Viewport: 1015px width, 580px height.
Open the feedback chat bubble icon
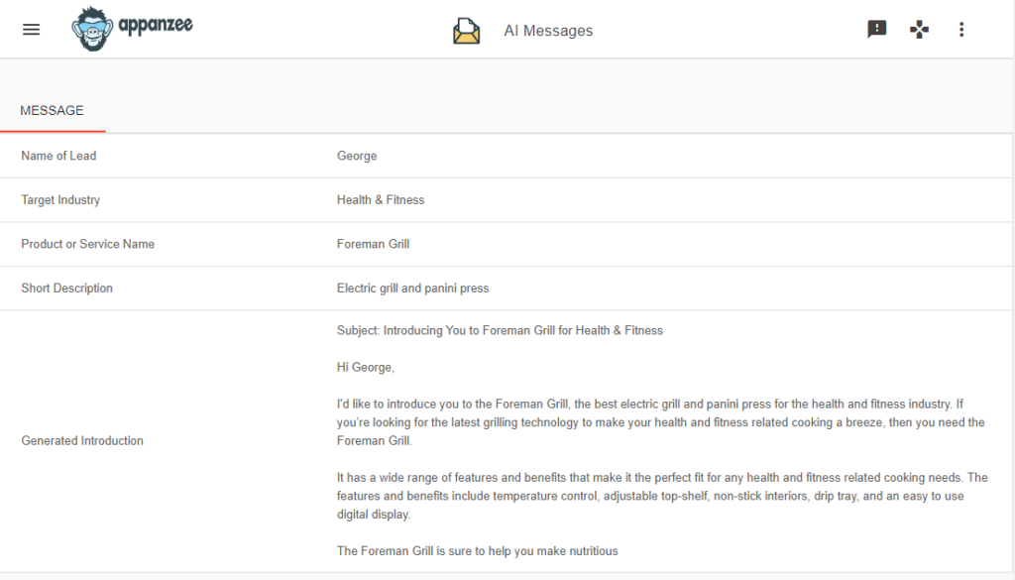coord(876,29)
